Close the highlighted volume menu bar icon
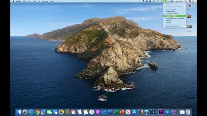The width and height of the screenshot is (207, 116). pyautogui.click(x=165, y=1)
